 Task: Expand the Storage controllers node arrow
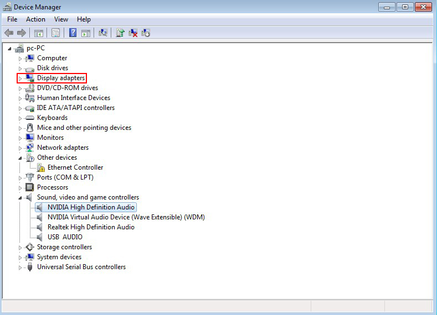tap(20, 248)
